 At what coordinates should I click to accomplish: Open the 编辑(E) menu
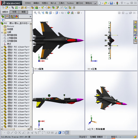point(36,3)
